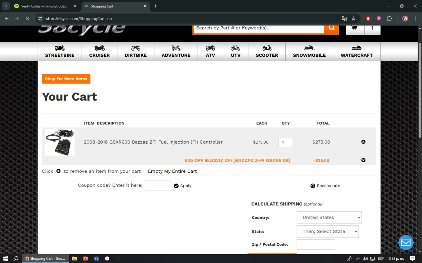Click Empty My Entire Cart link

click(172, 171)
